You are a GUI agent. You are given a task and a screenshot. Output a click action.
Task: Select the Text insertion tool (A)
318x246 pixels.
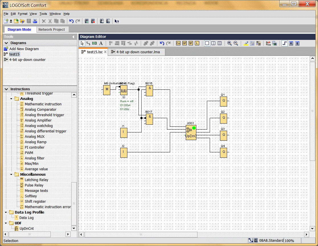[x=101, y=43]
